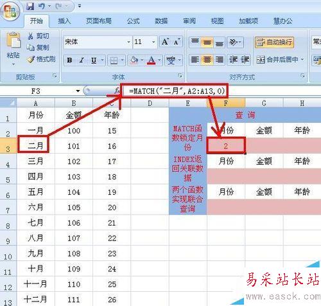
Task: Open the font name dropdown 宋体
Action: coord(128,42)
